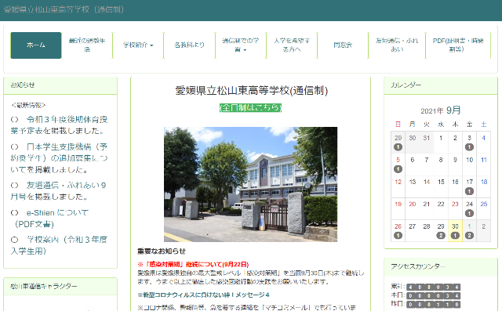Screen dimensions: 502x311
Task: Click the 本日 access counter digits
Action: coord(434,295)
